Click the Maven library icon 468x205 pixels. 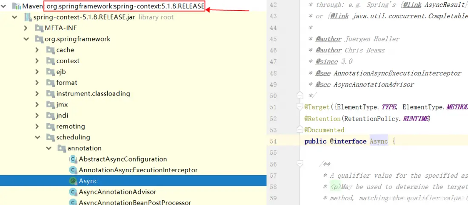16,6
